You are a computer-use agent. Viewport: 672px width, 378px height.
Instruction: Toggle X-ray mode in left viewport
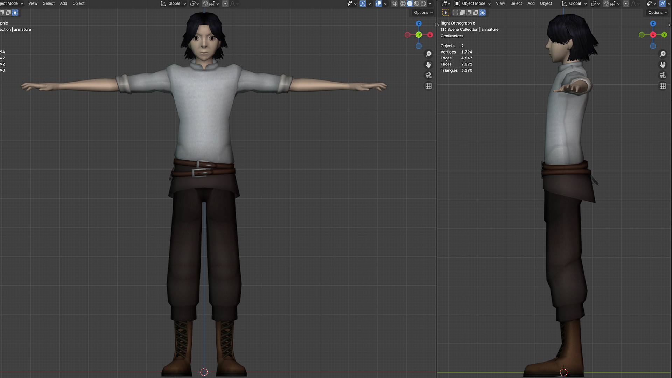click(394, 3)
